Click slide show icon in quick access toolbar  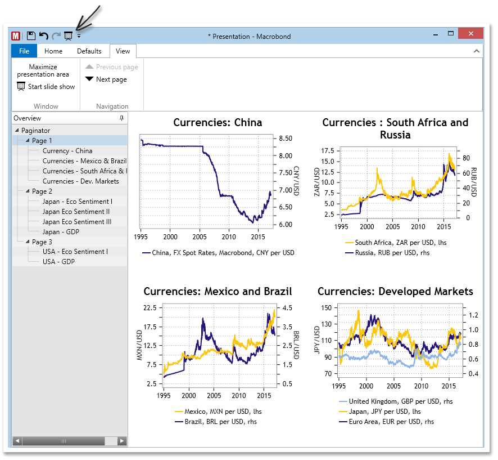click(68, 36)
